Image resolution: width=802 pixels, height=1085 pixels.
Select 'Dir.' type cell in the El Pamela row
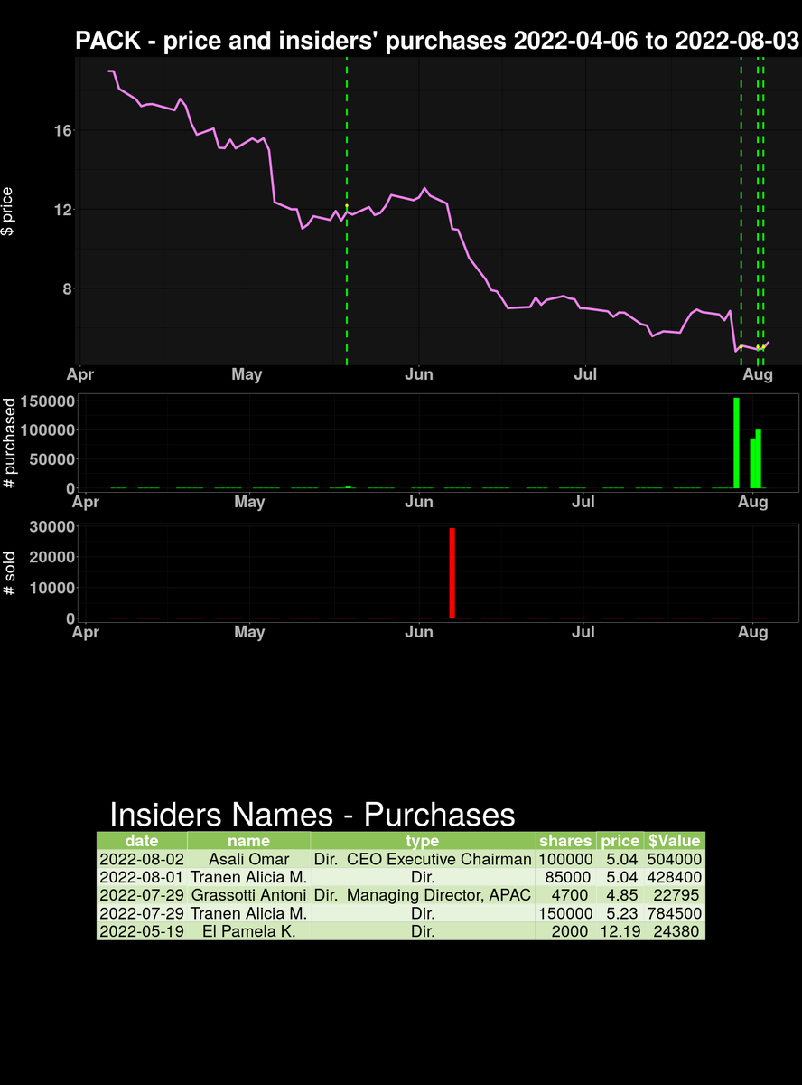tap(423, 931)
